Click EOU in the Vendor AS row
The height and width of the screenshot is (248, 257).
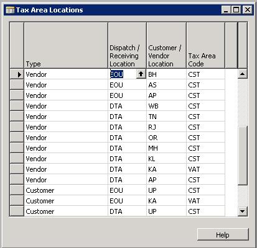point(127,85)
